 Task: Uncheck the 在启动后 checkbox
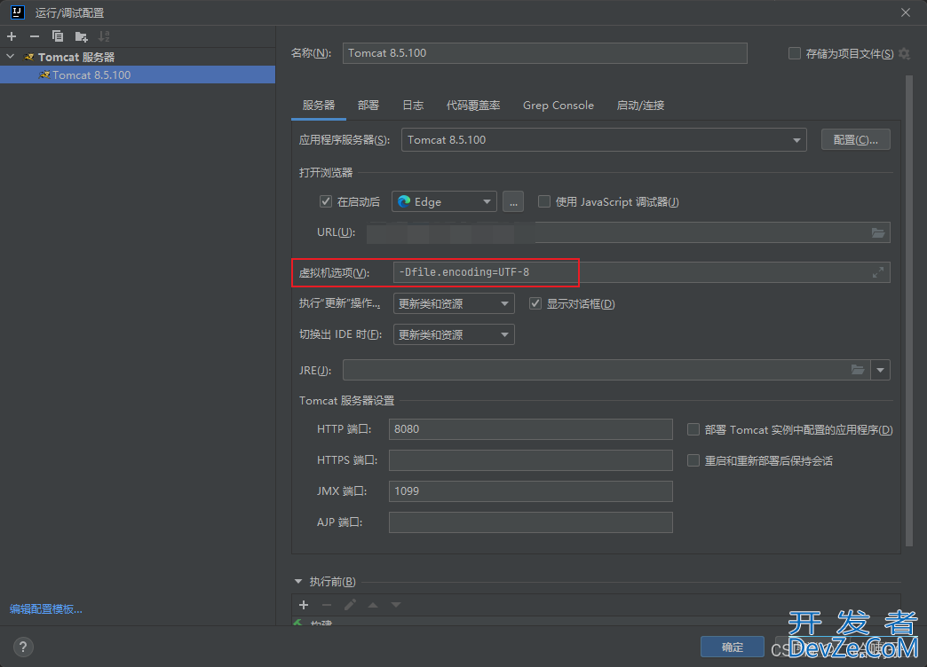(x=326, y=201)
